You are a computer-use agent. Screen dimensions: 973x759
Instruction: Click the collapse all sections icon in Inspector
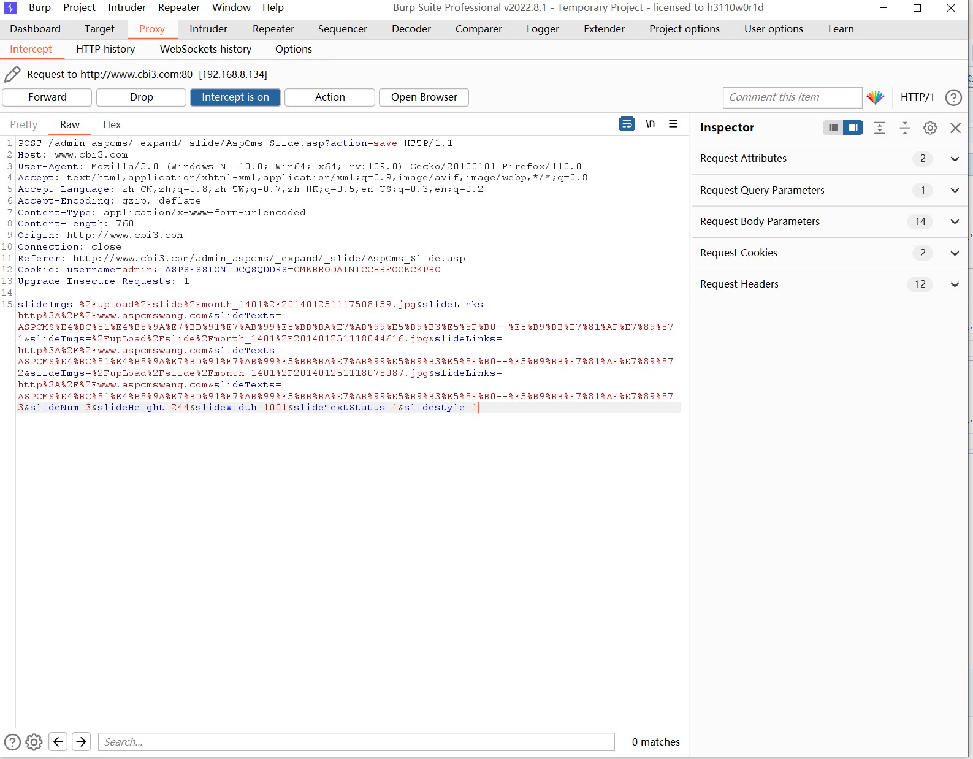click(x=905, y=128)
